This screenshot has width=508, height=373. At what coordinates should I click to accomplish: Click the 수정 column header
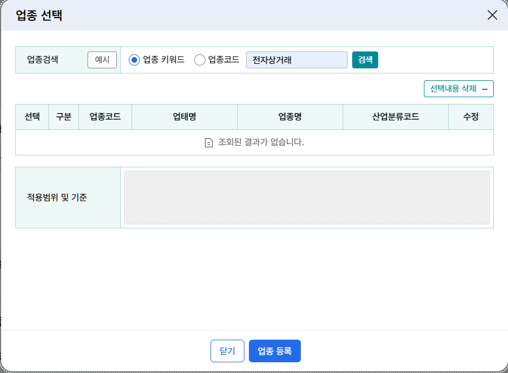471,117
